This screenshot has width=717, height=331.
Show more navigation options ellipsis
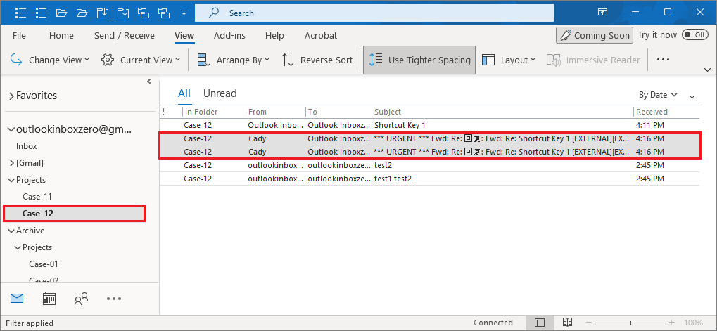click(x=114, y=299)
